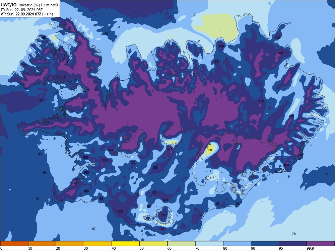Click the dark orange 0–10 legend swatch
The width and height of the screenshot is (335, 251).
[x=14, y=244]
